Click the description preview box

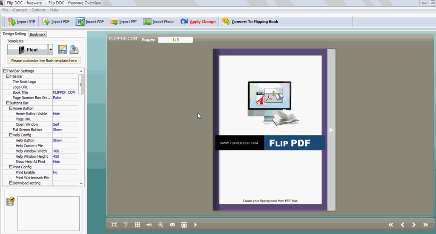point(49,214)
